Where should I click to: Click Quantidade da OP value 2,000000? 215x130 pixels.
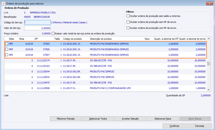206,95
